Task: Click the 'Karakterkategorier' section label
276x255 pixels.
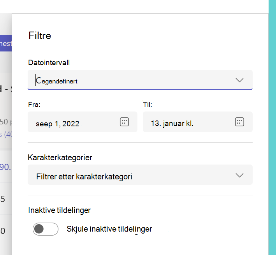Action: point(60,158)
